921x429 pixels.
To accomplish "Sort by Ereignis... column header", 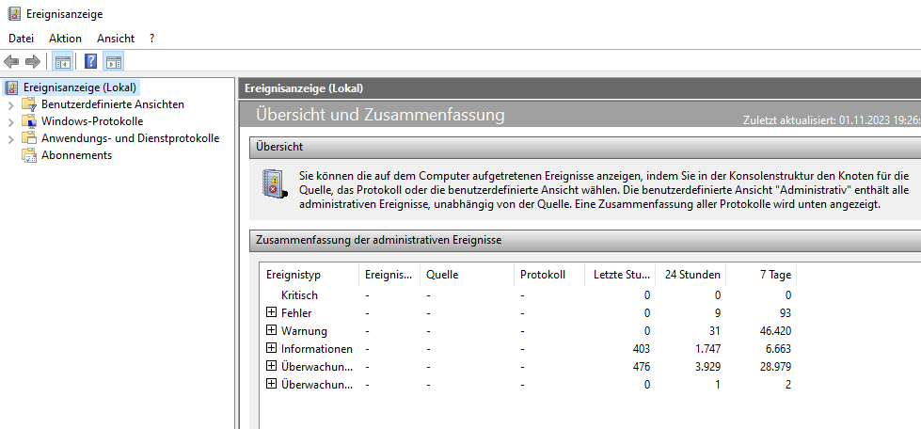I will [389, 275].
